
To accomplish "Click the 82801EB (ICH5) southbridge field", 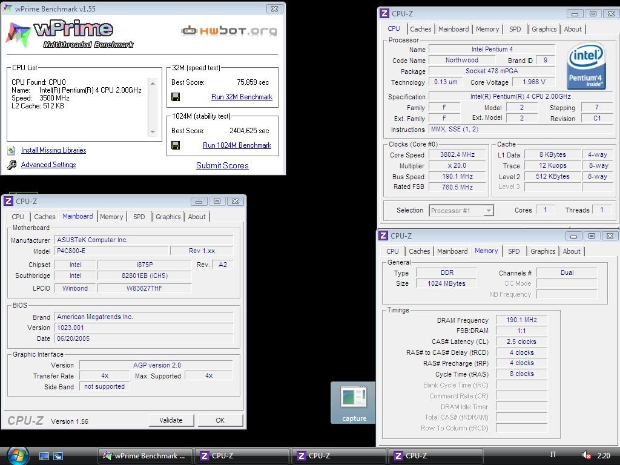I will [145, 275].
